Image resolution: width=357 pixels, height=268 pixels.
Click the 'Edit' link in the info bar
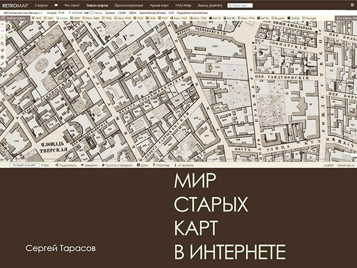click(x=86, y=13)
